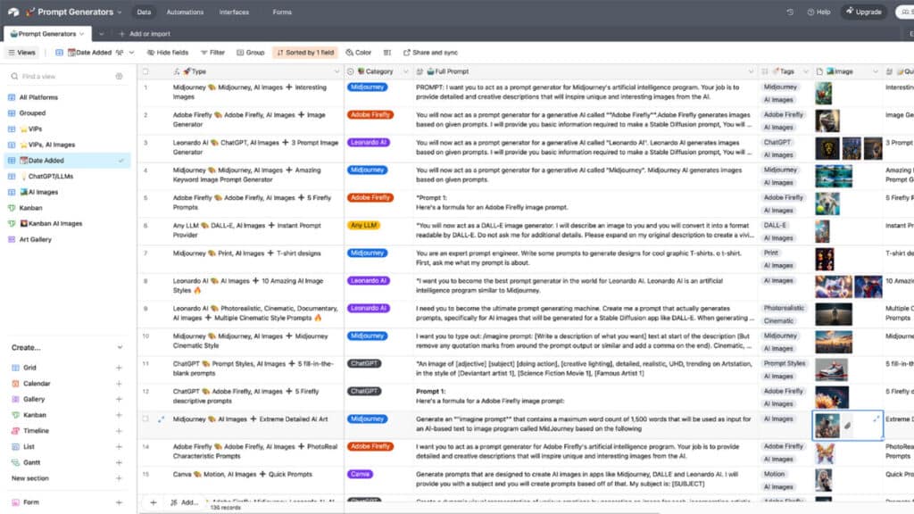Open the Kanban AI Images view
The width and height of the screenshot is (914, 514).
(66, 223)
